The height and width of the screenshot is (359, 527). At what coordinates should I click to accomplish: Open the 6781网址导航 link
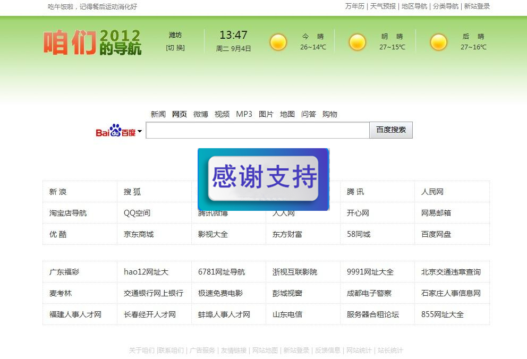click(222, 272)
